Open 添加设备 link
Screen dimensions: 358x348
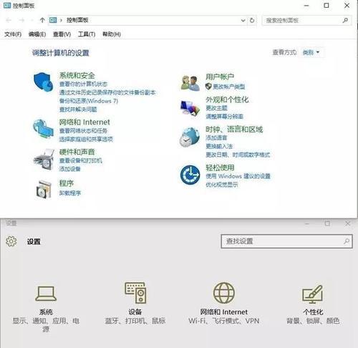pos(69,169)
